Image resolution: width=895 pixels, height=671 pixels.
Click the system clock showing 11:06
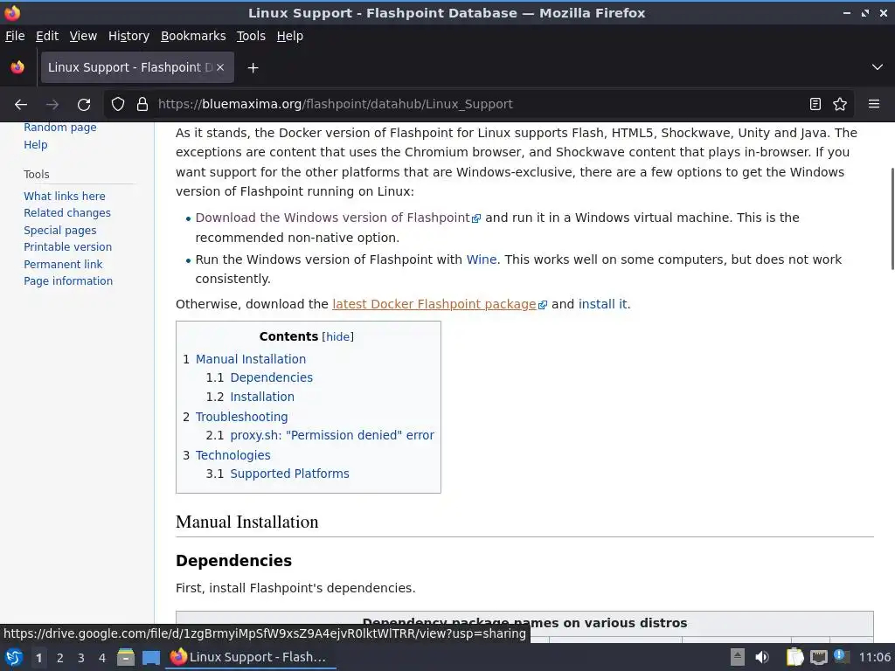[x=874, y=657]
